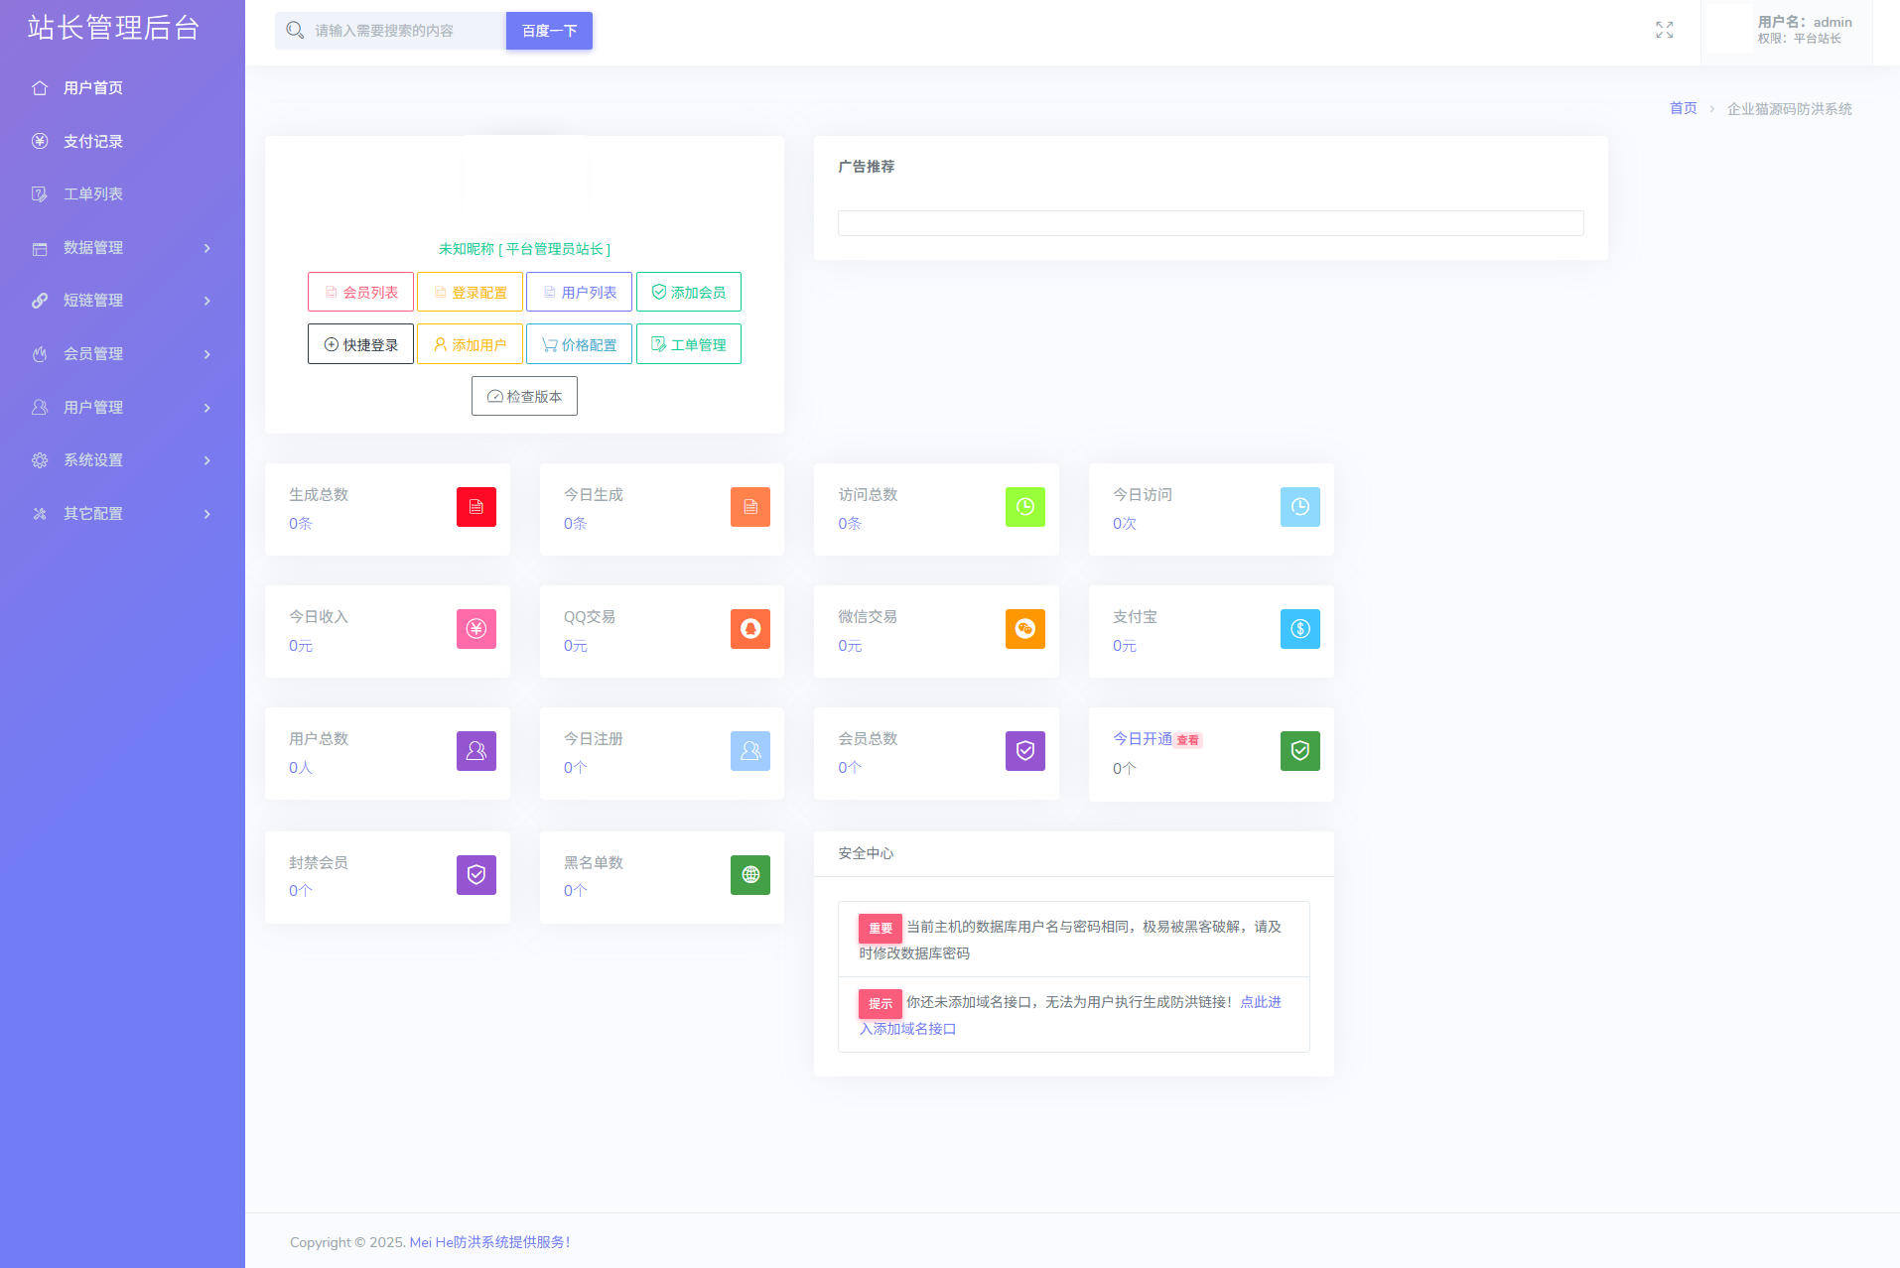Screen dimensions: 1900x1268
Task: Click the purple 用户总数 user icon
Action: pos(476,751)
